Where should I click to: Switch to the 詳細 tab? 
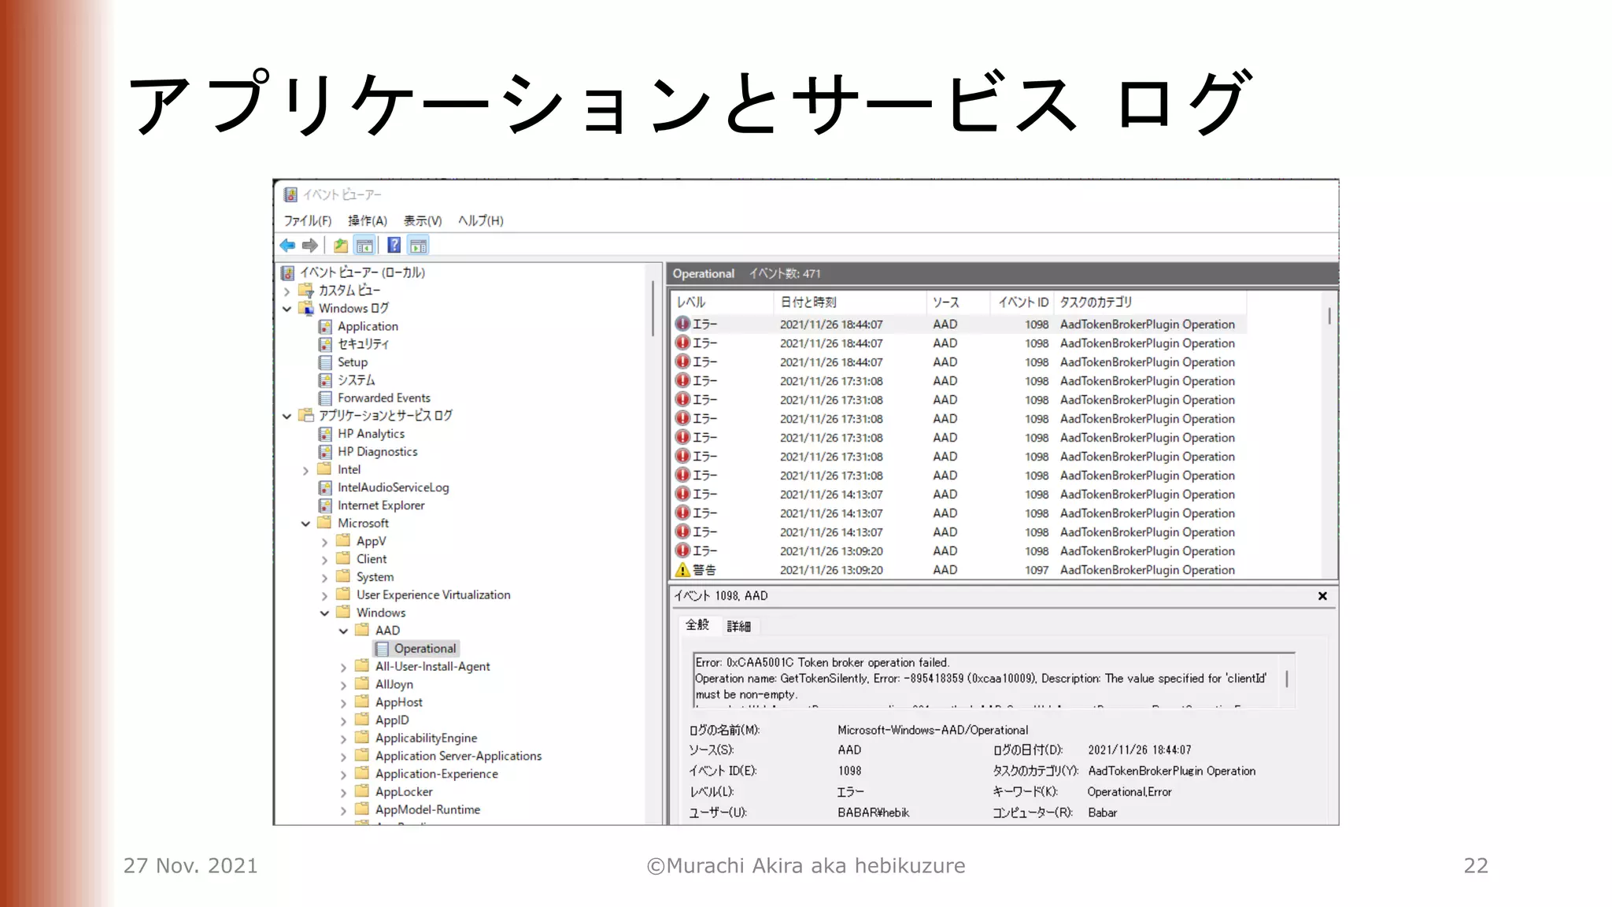pyautogui.click(x=738, y=626)
